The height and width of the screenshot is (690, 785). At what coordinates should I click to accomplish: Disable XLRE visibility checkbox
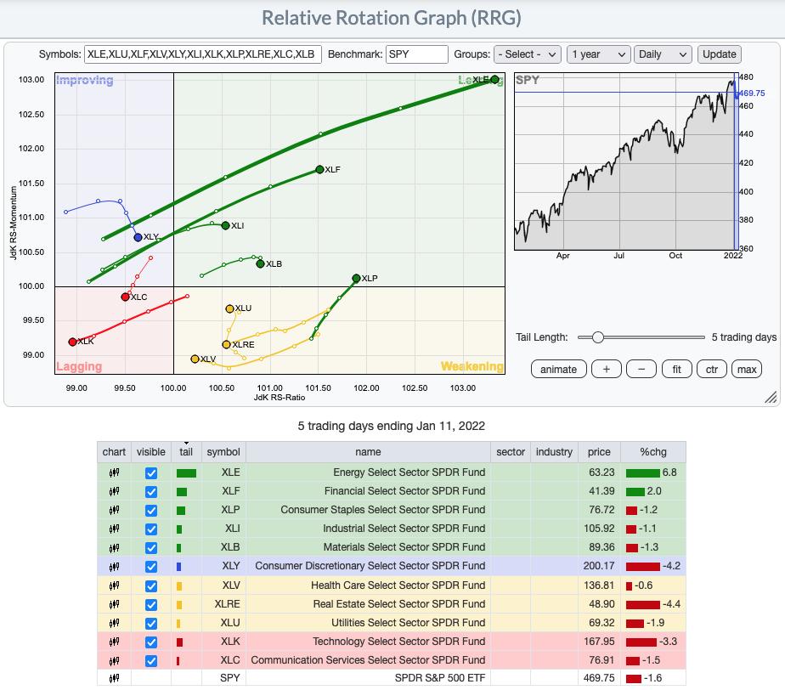pos(150,605)
